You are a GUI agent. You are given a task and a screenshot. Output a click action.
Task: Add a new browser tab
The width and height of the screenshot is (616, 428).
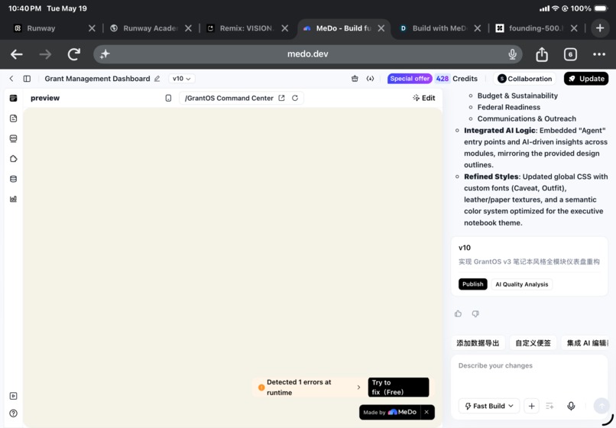pyautogui.click(x=600, y=28)
